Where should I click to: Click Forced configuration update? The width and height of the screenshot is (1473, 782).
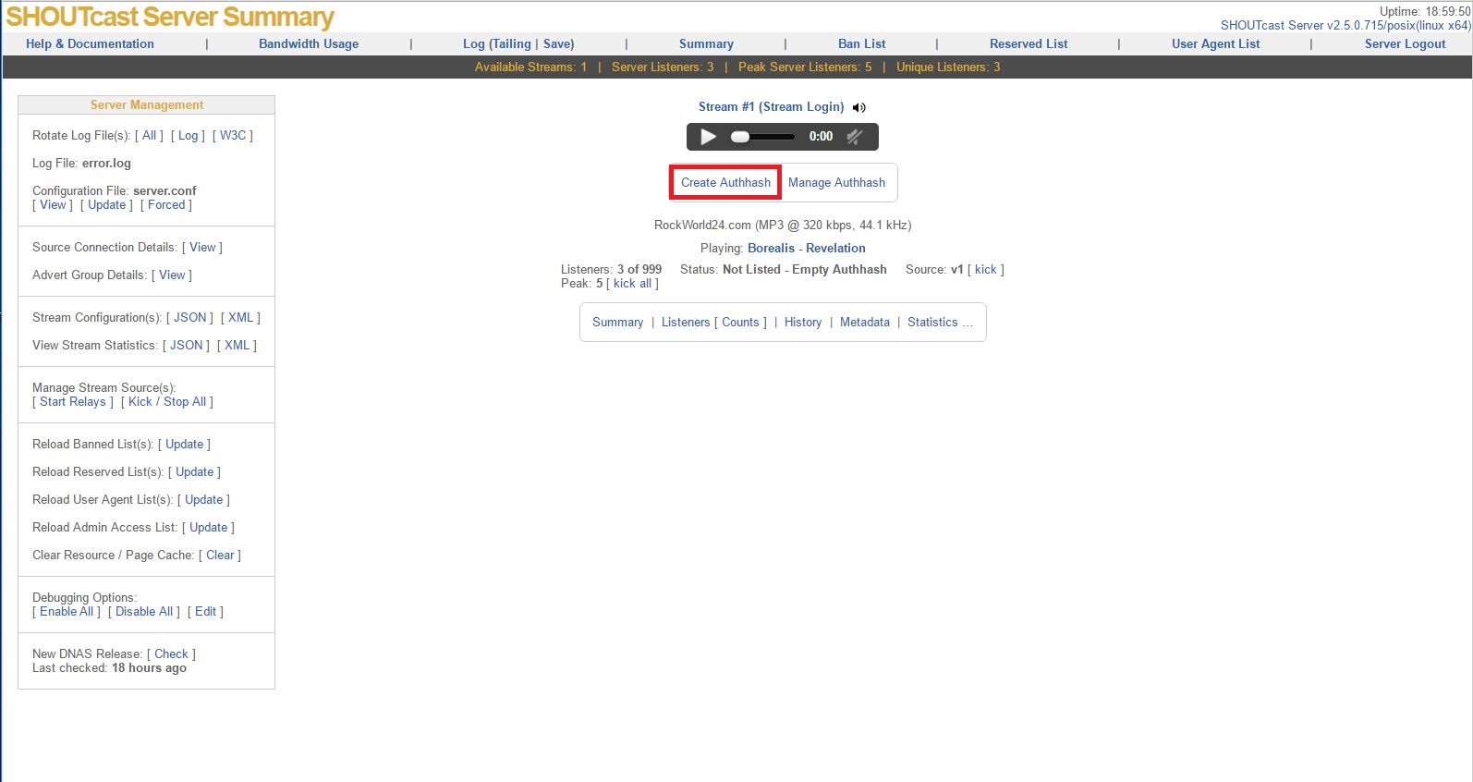[x=166, y=204]
